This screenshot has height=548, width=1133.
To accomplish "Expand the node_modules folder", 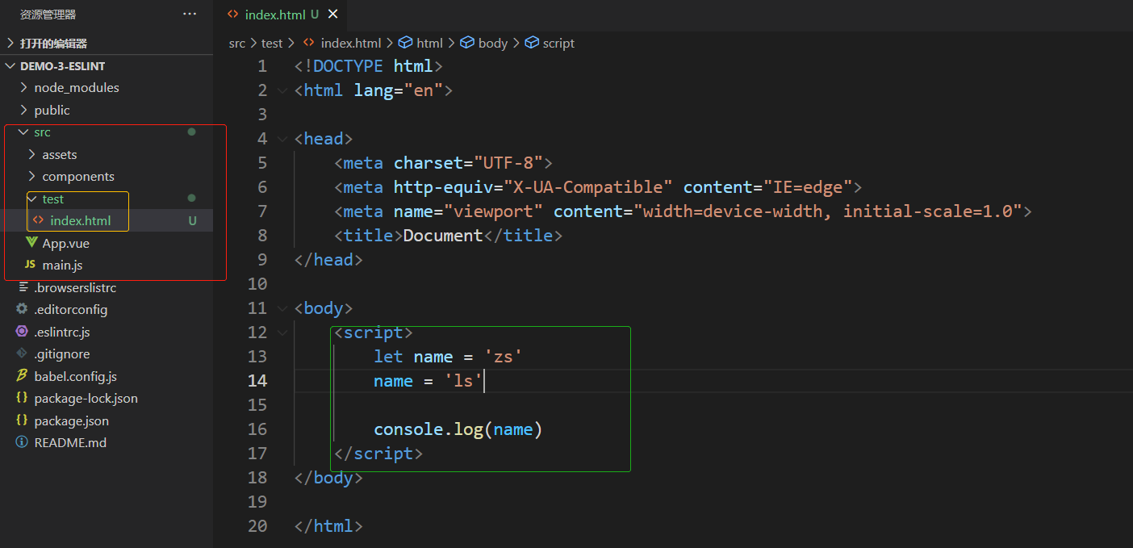I will (107, 87).
